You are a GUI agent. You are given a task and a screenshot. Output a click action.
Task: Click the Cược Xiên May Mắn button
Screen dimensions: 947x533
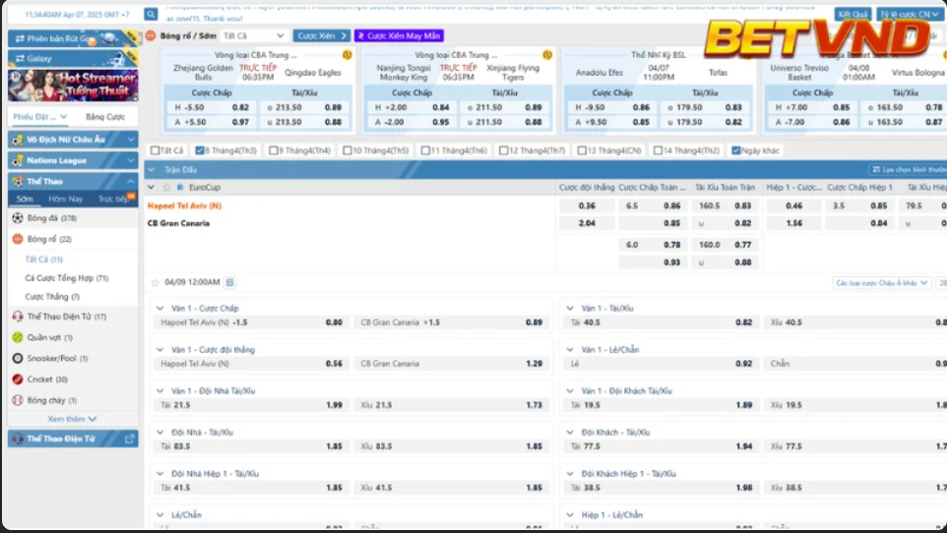point(399,35)
